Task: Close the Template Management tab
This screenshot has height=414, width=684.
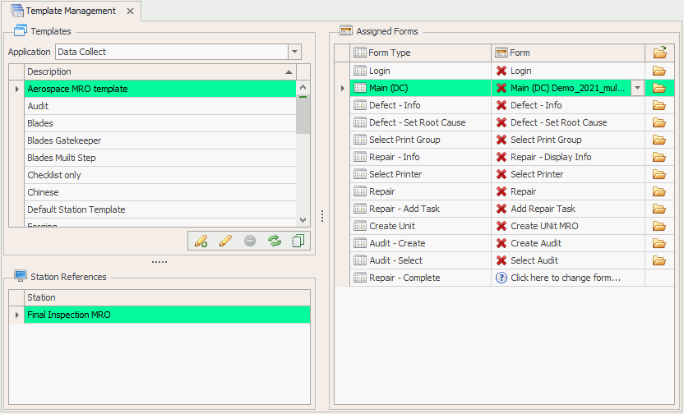Action: [x=130, y=11]
